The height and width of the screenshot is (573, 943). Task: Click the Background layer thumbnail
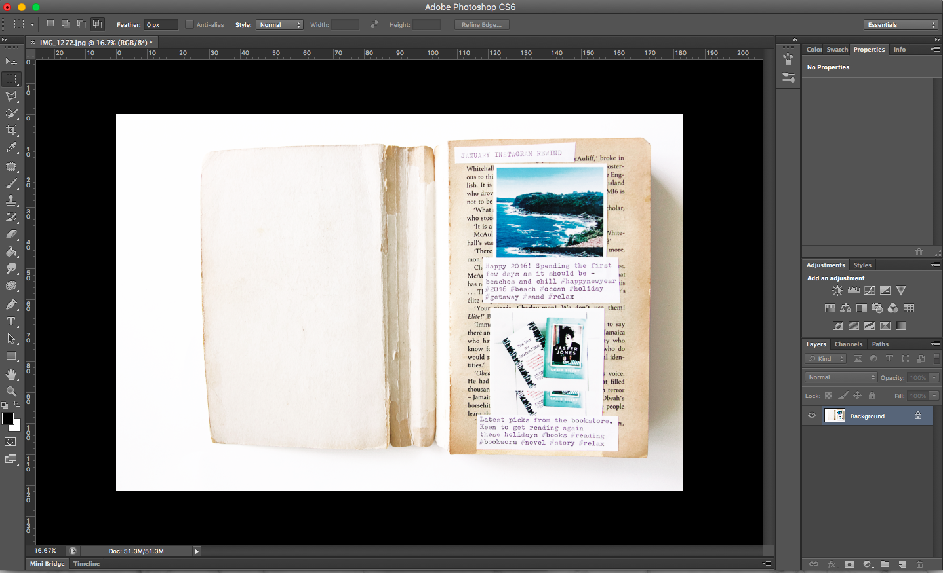[x=834, y=415]
